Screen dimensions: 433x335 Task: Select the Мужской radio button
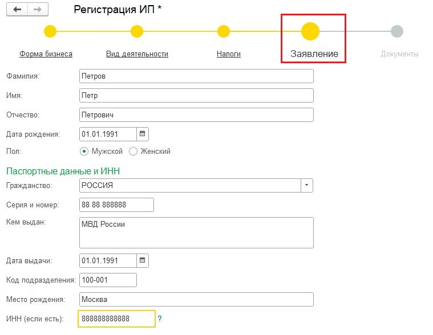point(84,152)
